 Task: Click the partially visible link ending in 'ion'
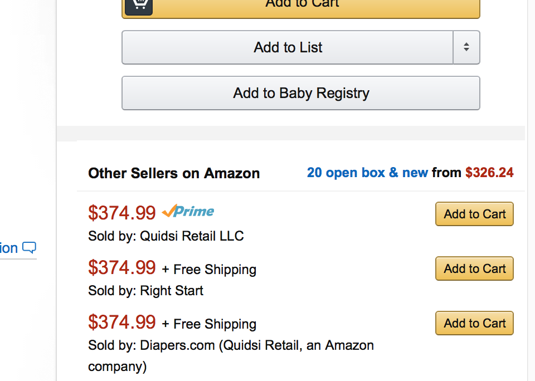tap(9, 248)
